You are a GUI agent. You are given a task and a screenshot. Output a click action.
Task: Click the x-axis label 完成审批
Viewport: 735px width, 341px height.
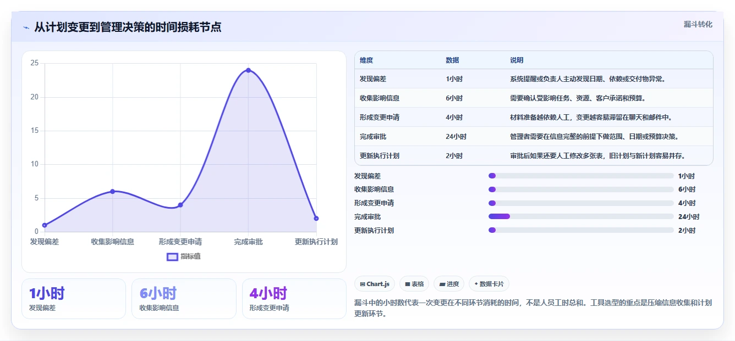pos(248,242)
